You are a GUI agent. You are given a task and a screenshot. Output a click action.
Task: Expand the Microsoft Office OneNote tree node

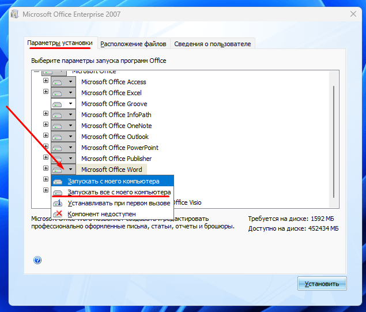[x=46, y=125]
